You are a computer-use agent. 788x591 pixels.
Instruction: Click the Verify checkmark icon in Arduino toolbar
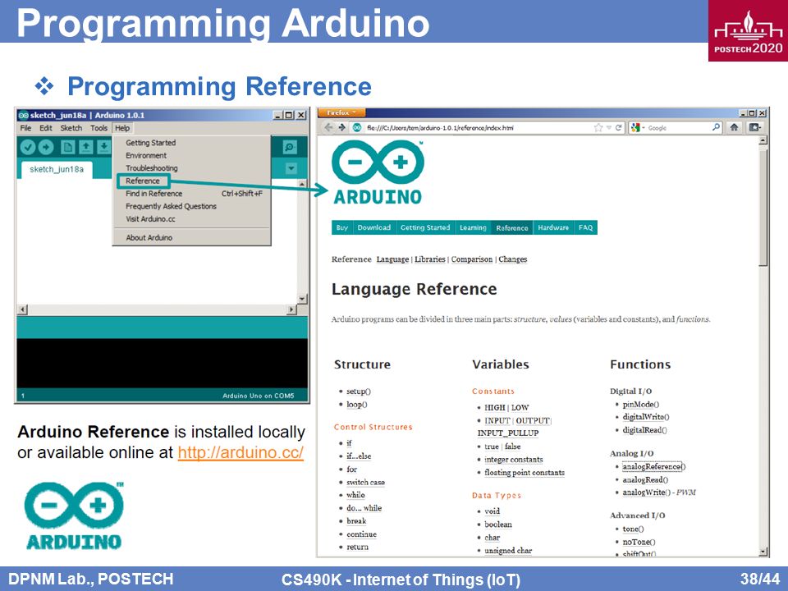(x=28, y=147)
